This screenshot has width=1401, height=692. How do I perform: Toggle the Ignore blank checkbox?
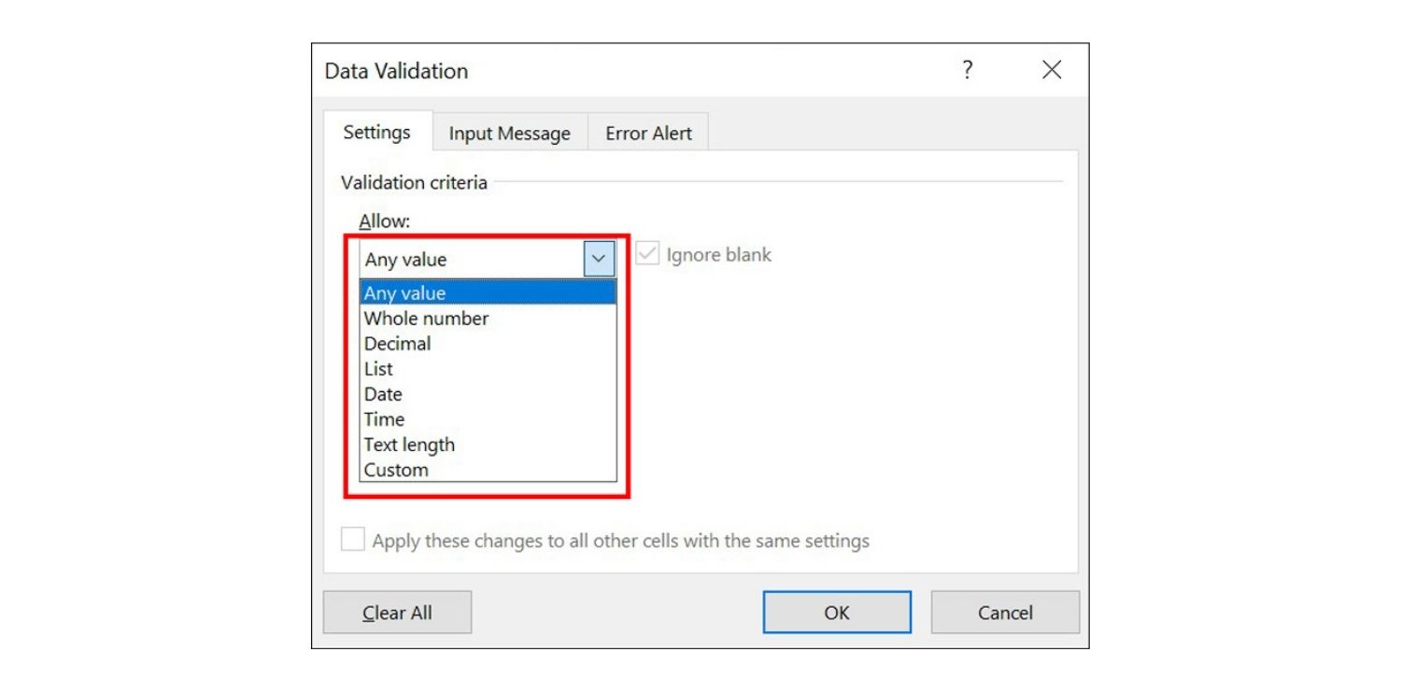pos(646,254)
